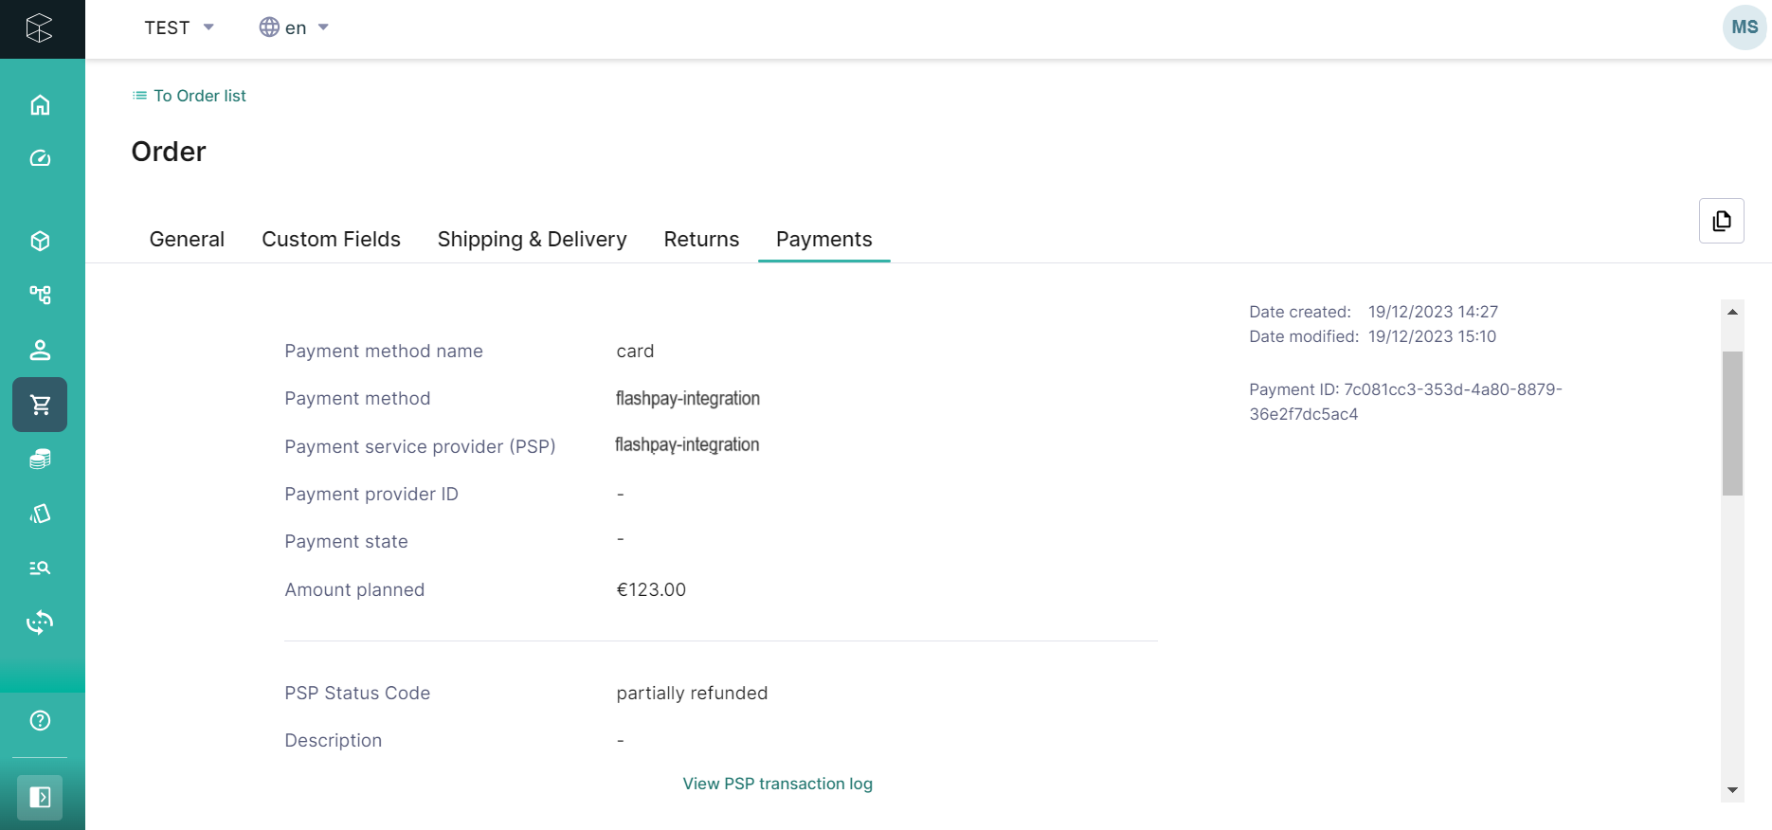Expand the TEST project dropdown

(x=179, y=27)
